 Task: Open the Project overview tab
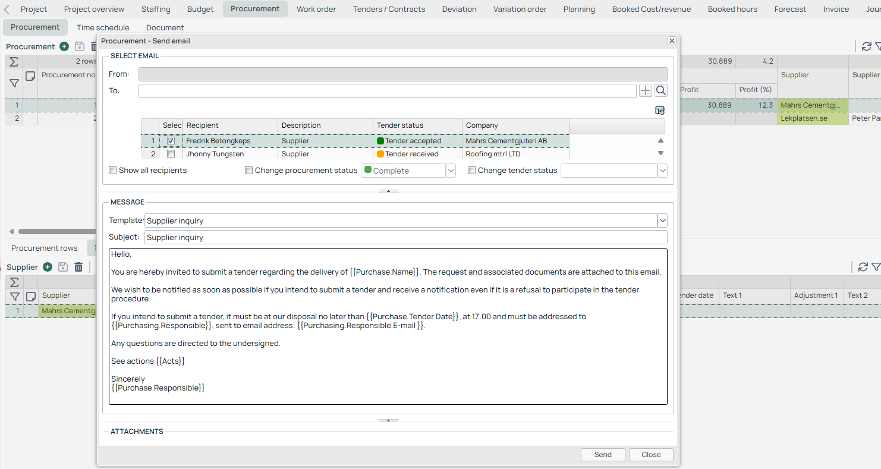pos(94,9)
